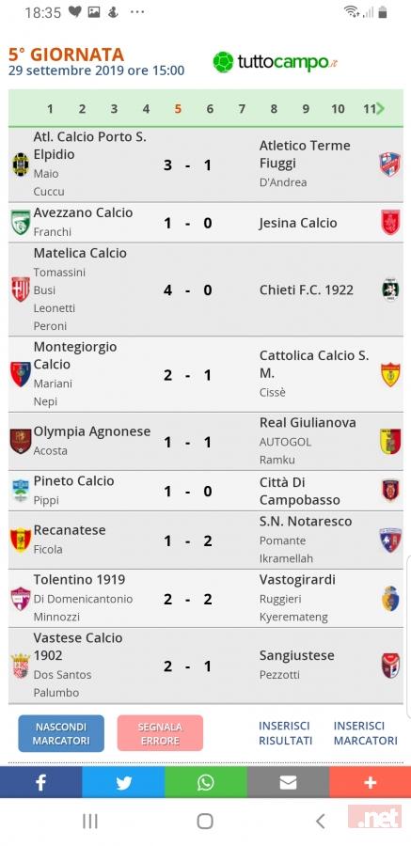The height and width of the screenshot is (846, 411).
Task: Select matchday 10 in the round bar
Action: click(x=338, y=109)
